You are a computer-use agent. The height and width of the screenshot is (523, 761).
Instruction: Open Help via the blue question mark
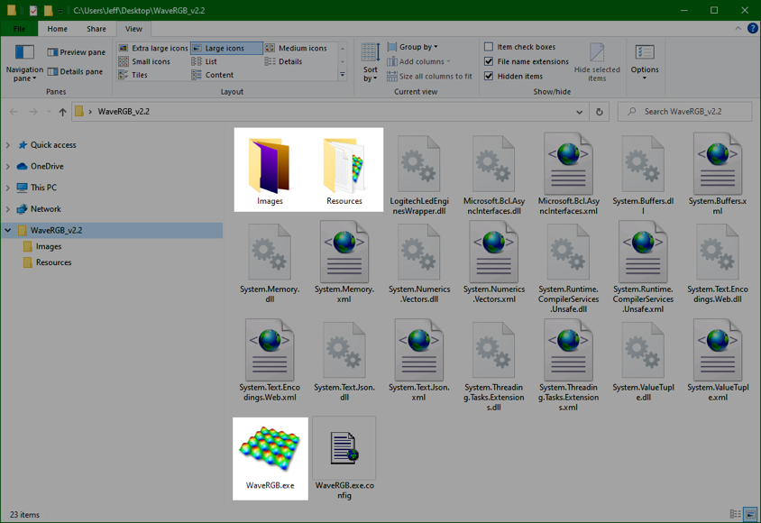752,29
